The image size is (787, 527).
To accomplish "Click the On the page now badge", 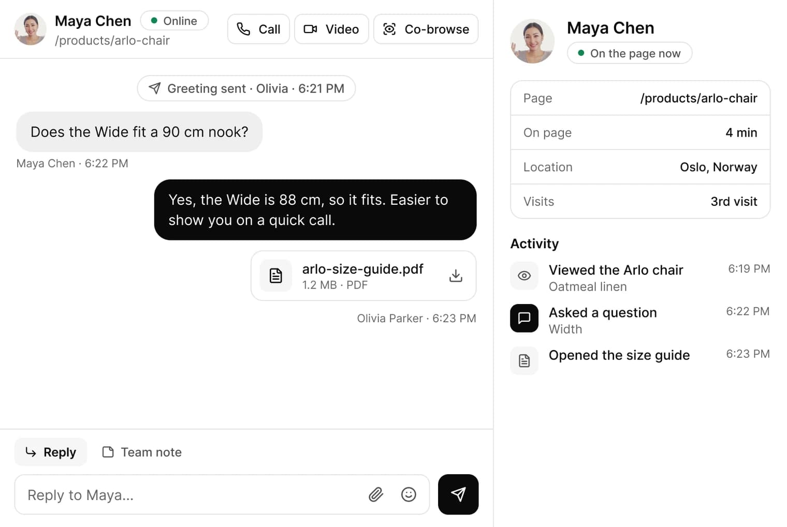I will 630,53.
